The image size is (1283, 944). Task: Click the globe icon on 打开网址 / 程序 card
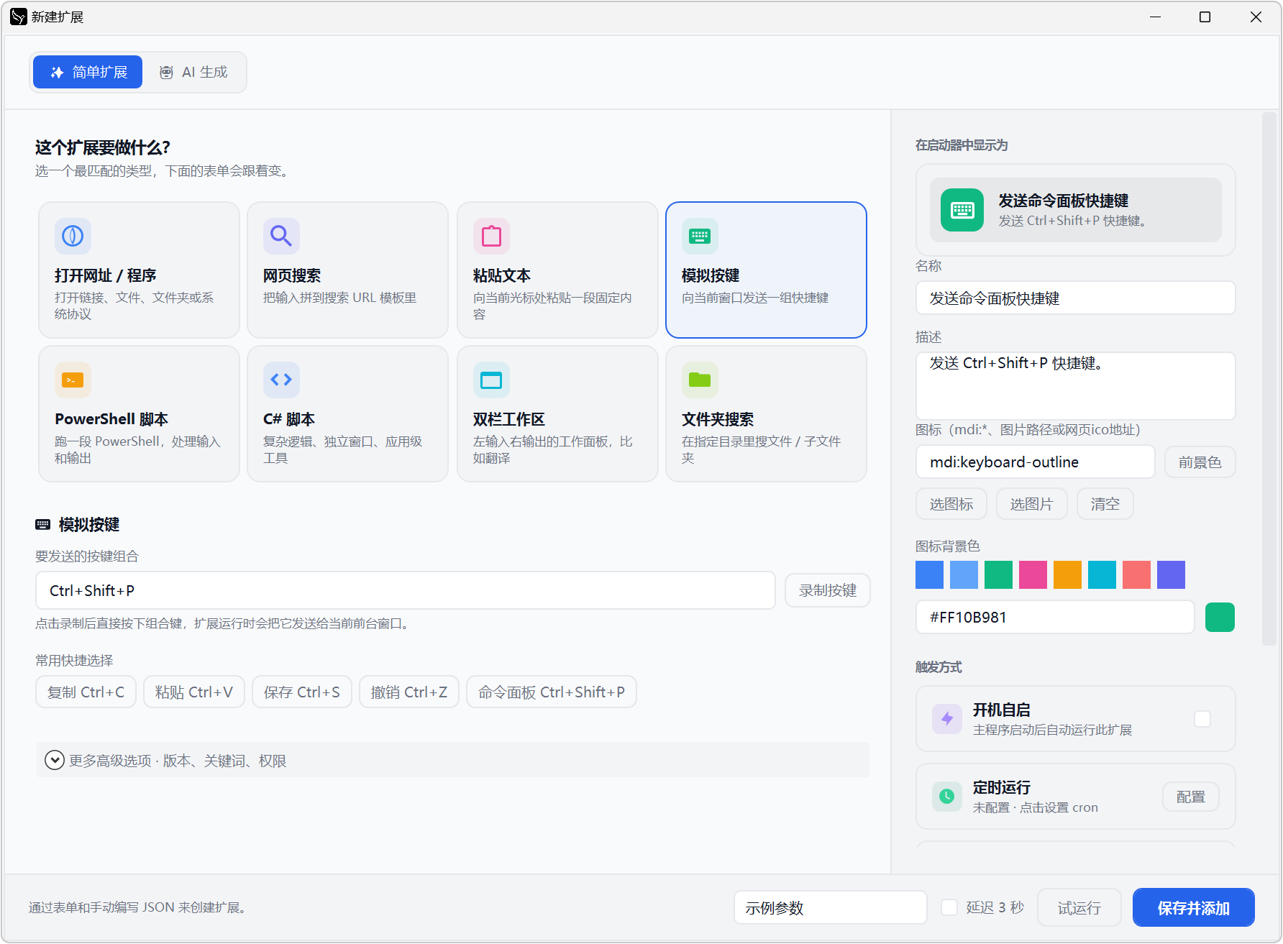73,236
